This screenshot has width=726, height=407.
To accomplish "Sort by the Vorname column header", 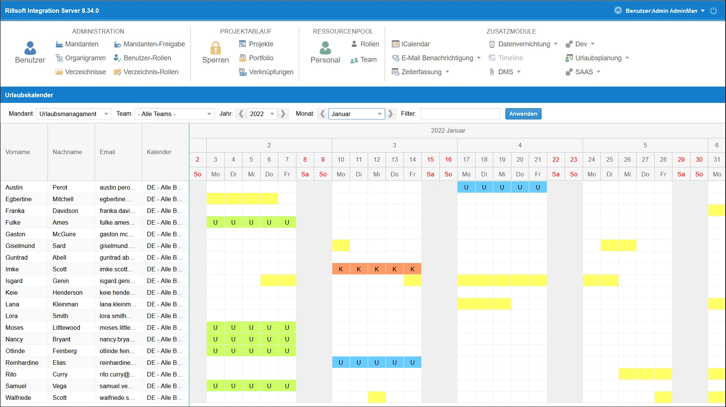I will (24, 152).
